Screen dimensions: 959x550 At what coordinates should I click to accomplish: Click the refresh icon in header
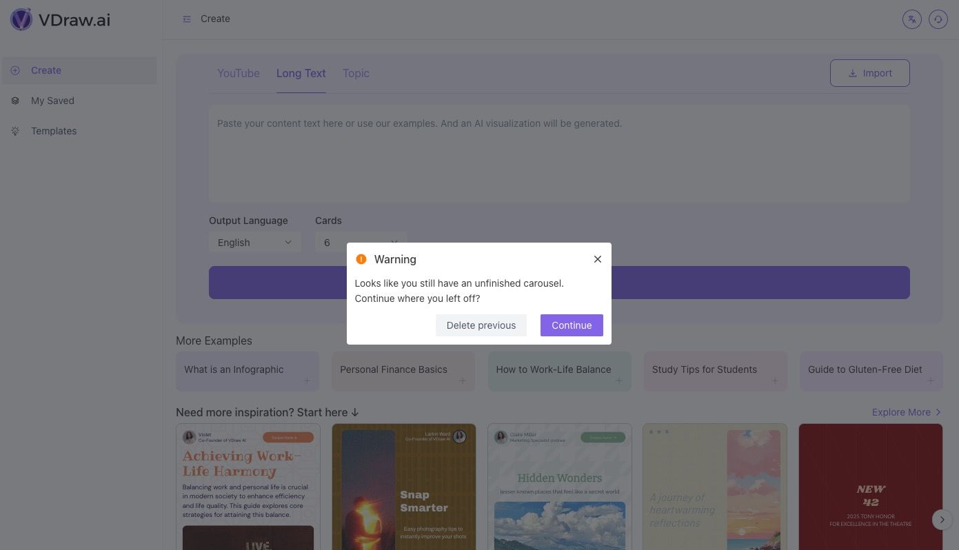pos(938,19)
